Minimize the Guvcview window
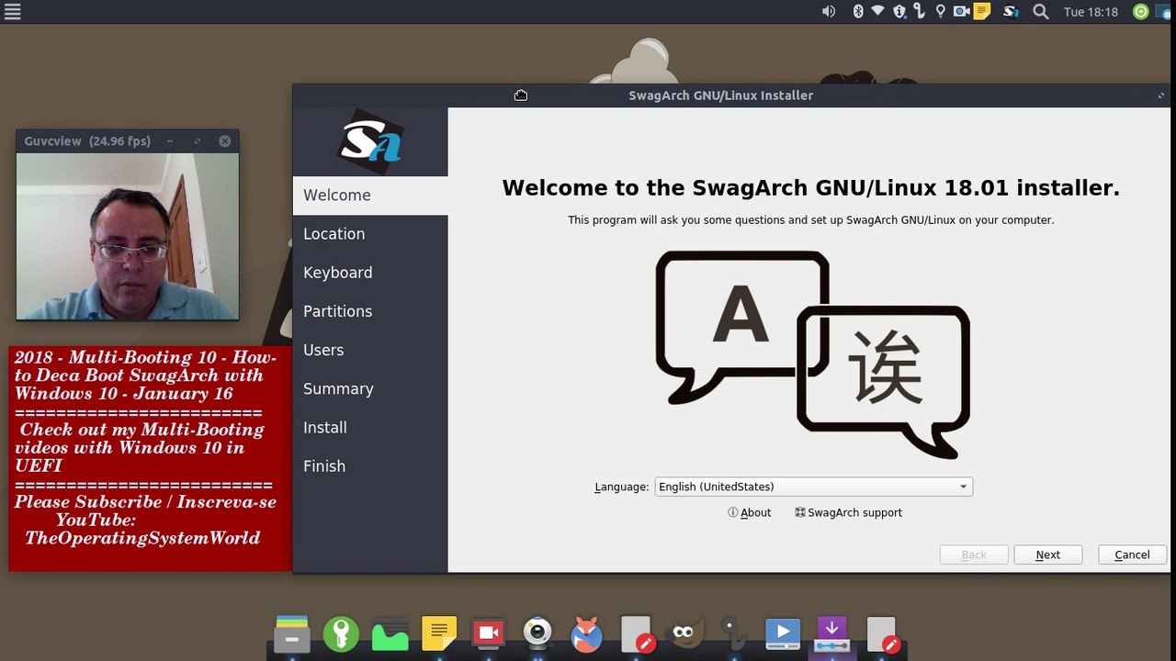 (x=169, y=140)
